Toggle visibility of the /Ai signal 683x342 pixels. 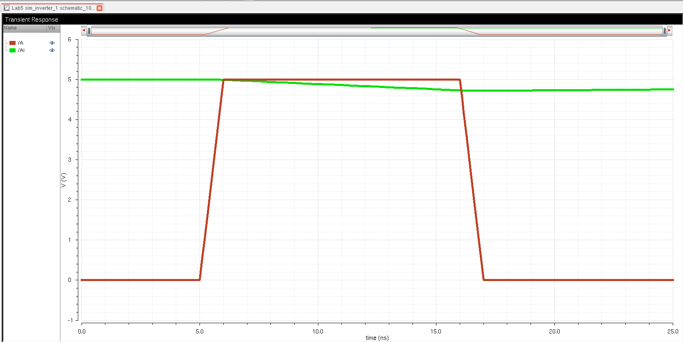(x=52, y=50)
